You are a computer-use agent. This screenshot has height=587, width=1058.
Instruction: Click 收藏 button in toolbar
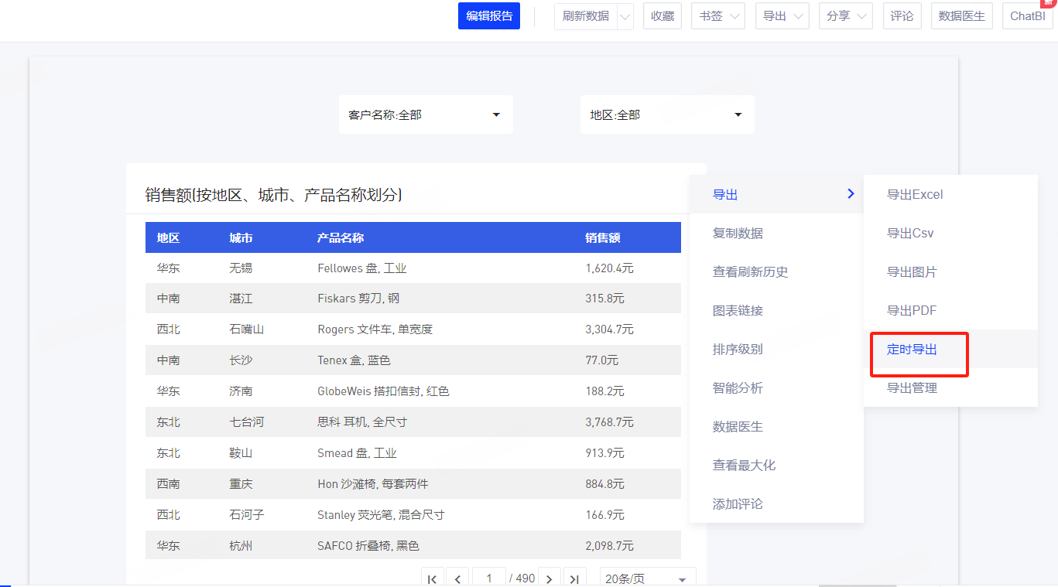[663, 16]
